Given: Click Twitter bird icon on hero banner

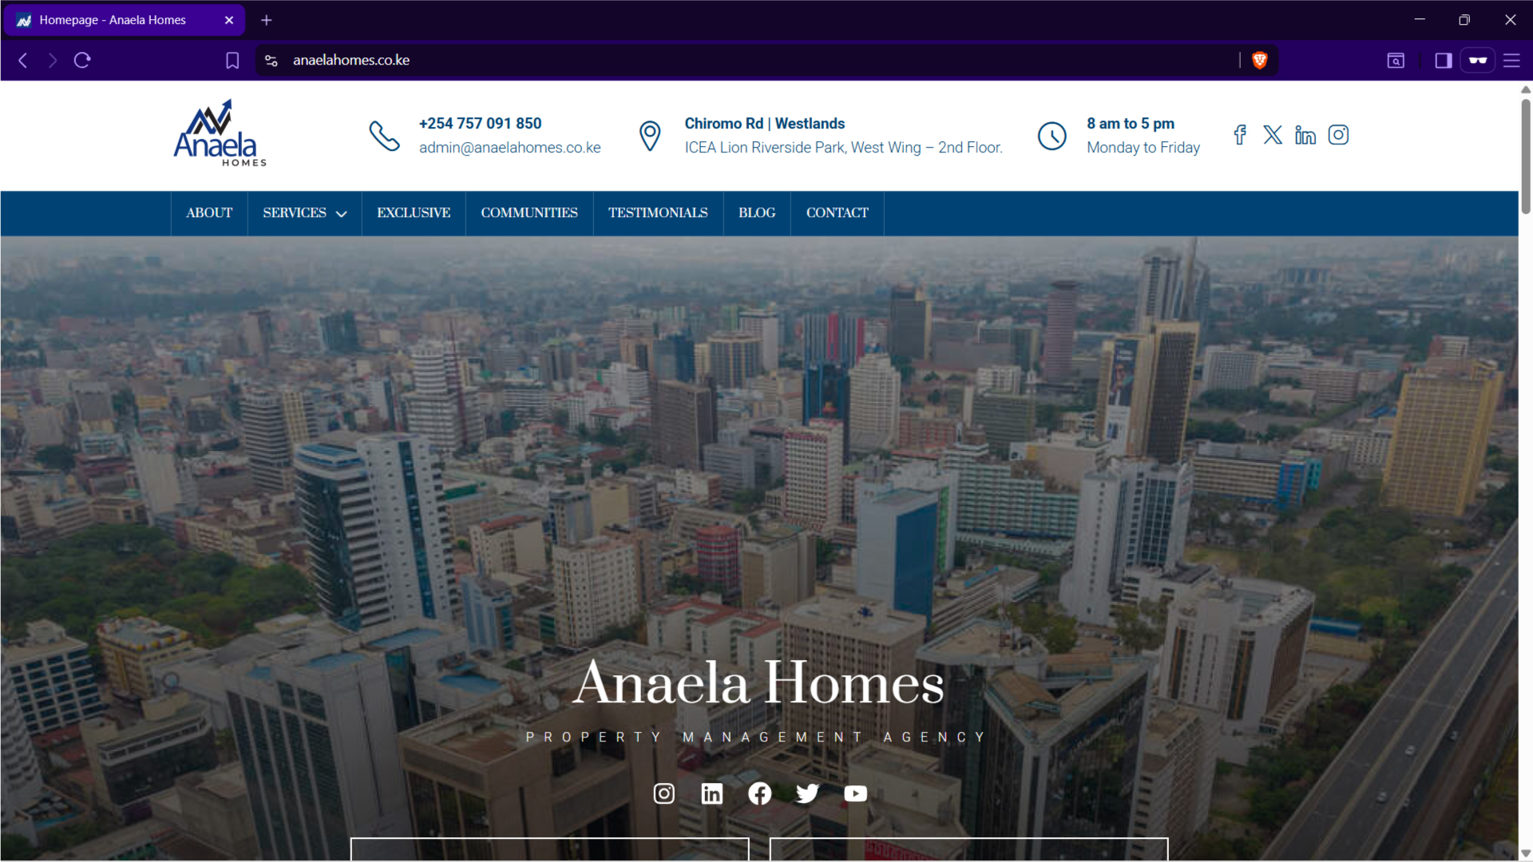Looking at the screenshot, I should tap(807, 793).
